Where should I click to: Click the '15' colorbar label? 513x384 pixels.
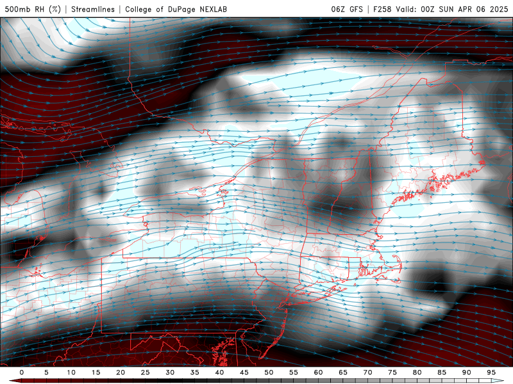[x=96, y=372]
